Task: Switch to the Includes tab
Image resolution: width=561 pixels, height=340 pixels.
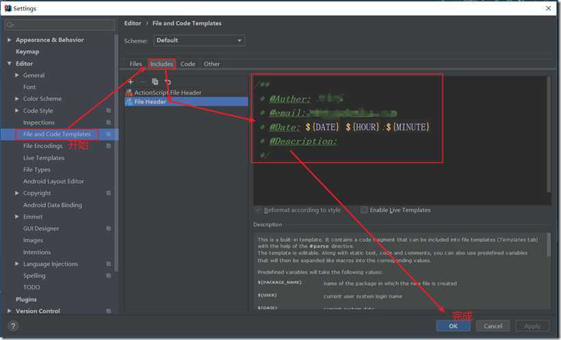Action: pos(161,64)
